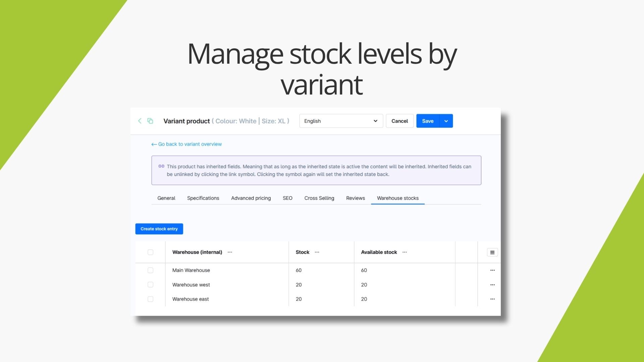
Task: Click the duplicate product icon
Action: 150,121
